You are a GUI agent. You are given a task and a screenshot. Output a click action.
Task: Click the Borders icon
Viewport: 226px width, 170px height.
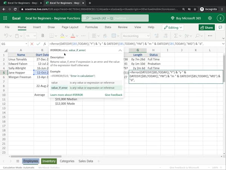pyautogui.click(x=52, y=36)
